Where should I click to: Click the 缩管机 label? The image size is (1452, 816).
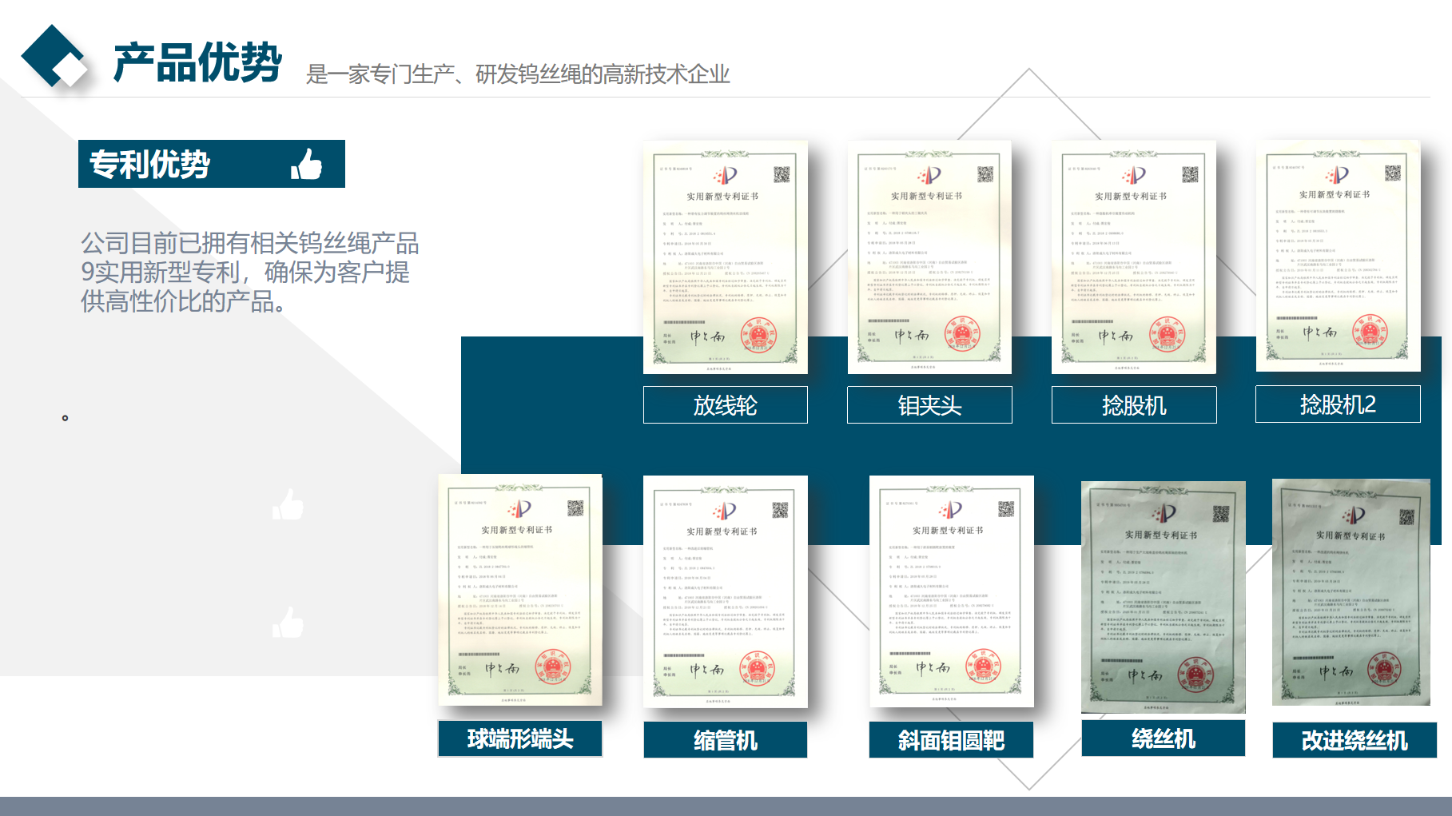point(725,740)
